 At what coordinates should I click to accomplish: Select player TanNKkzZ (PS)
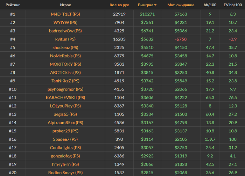(x=65, y=81)
